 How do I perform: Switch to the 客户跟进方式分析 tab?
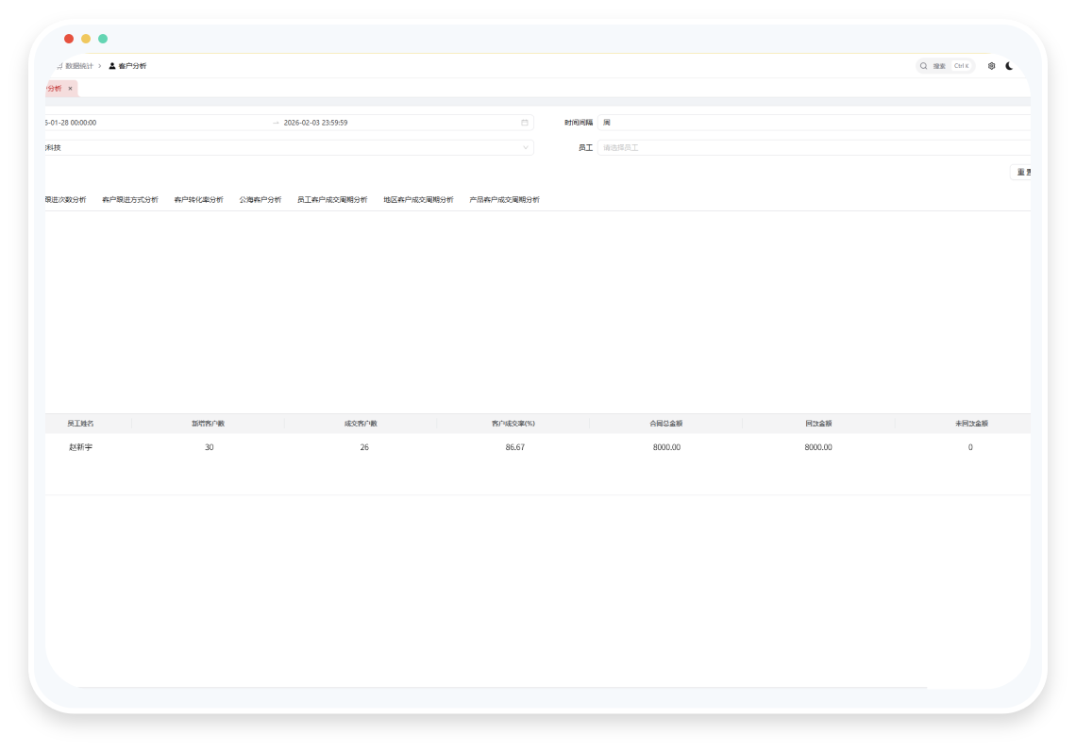click(129, 200)
